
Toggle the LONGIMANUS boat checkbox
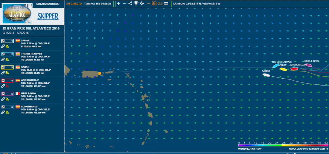pyautogui.click(x=3, y=107)
